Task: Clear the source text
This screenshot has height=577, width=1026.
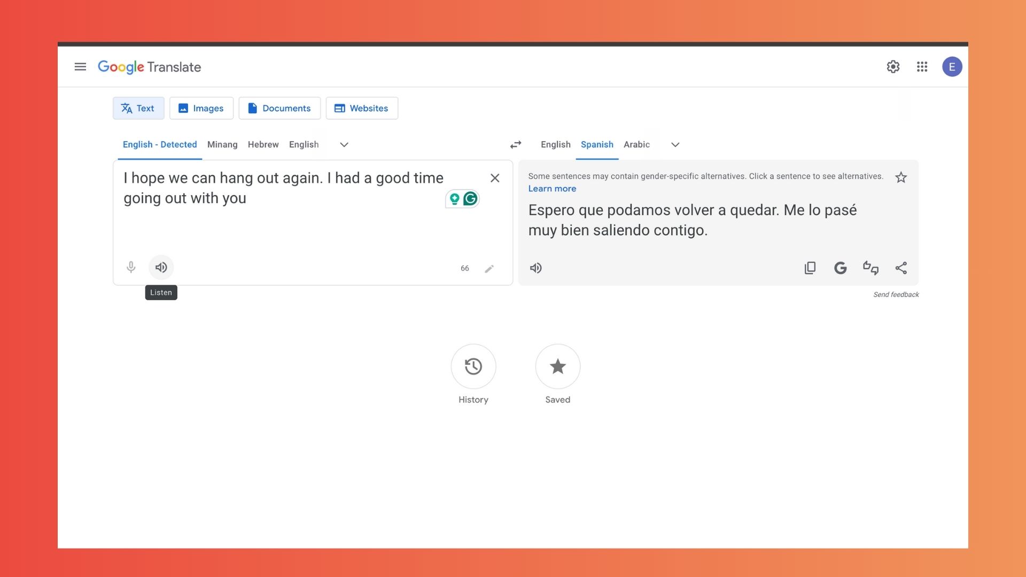Action: [495, 178]
